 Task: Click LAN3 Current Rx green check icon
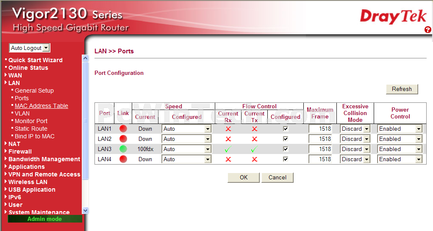[x=228, y=149]
